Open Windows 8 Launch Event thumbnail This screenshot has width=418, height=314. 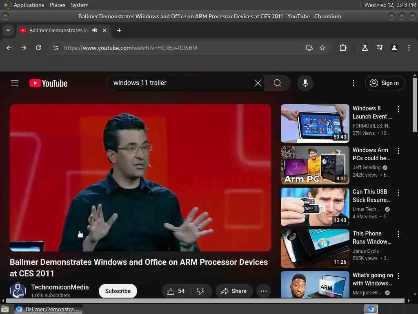[x=315, y=123]
